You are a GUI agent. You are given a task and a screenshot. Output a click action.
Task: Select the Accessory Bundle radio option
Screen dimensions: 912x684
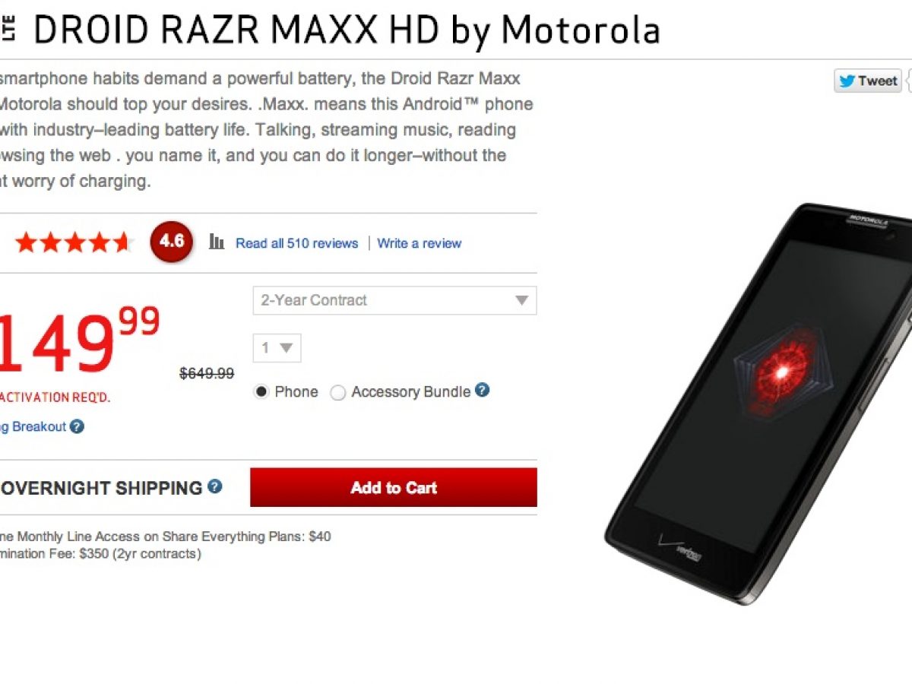tap(338, 393)
